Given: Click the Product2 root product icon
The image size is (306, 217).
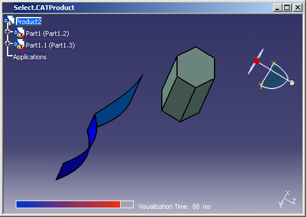Looking at the screenshot, I should coord(9,21).
